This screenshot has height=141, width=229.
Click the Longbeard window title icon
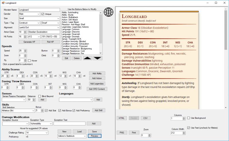[3, 3]
